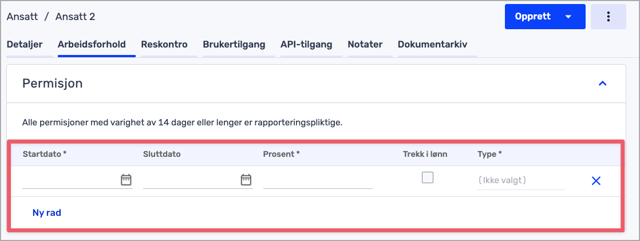Select the API-tilgang tab
Viewport: 640px width, 241px height.
click(x=306, y=45)
